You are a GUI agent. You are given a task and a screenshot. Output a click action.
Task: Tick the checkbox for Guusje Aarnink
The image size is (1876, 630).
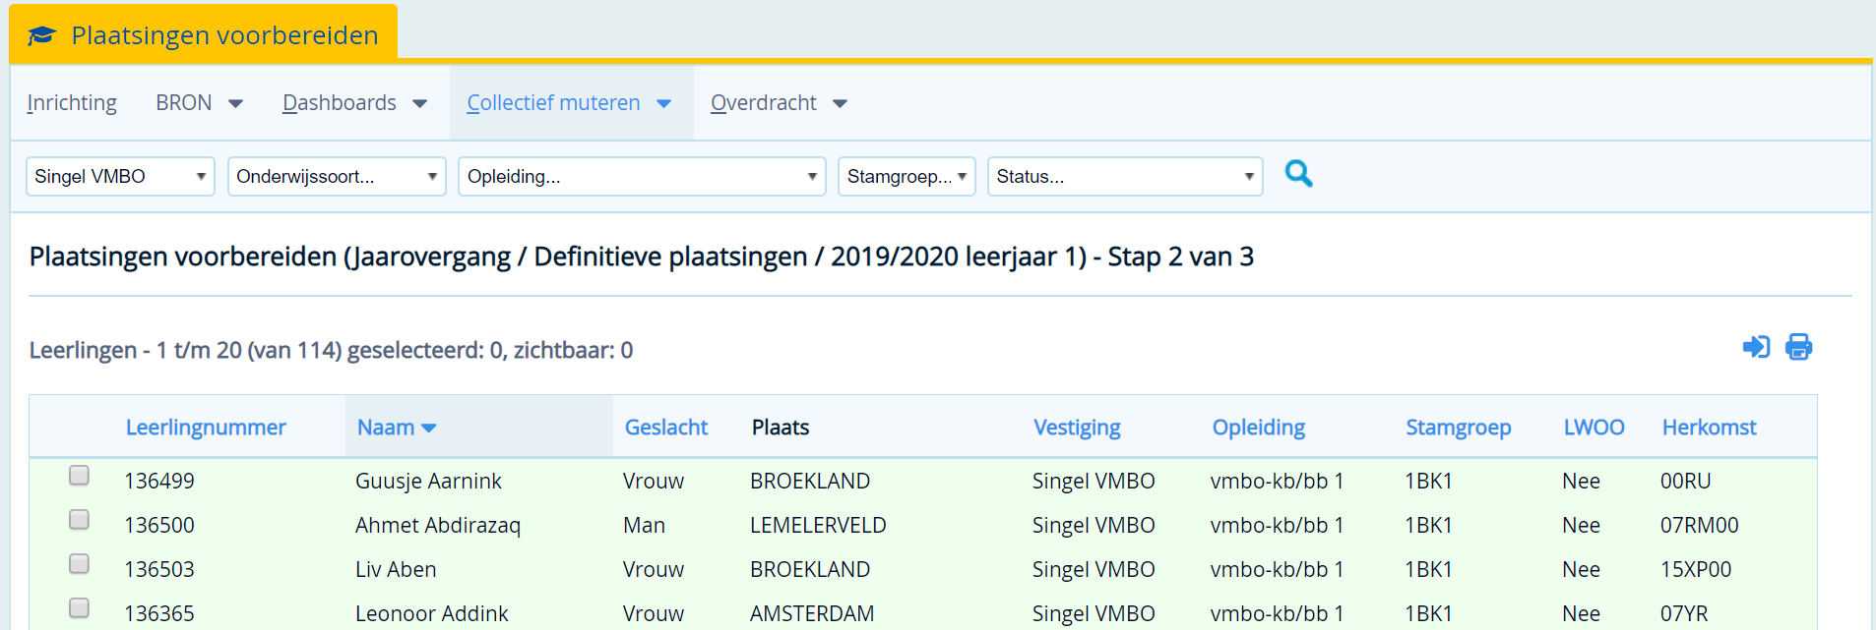coord(80,476)
